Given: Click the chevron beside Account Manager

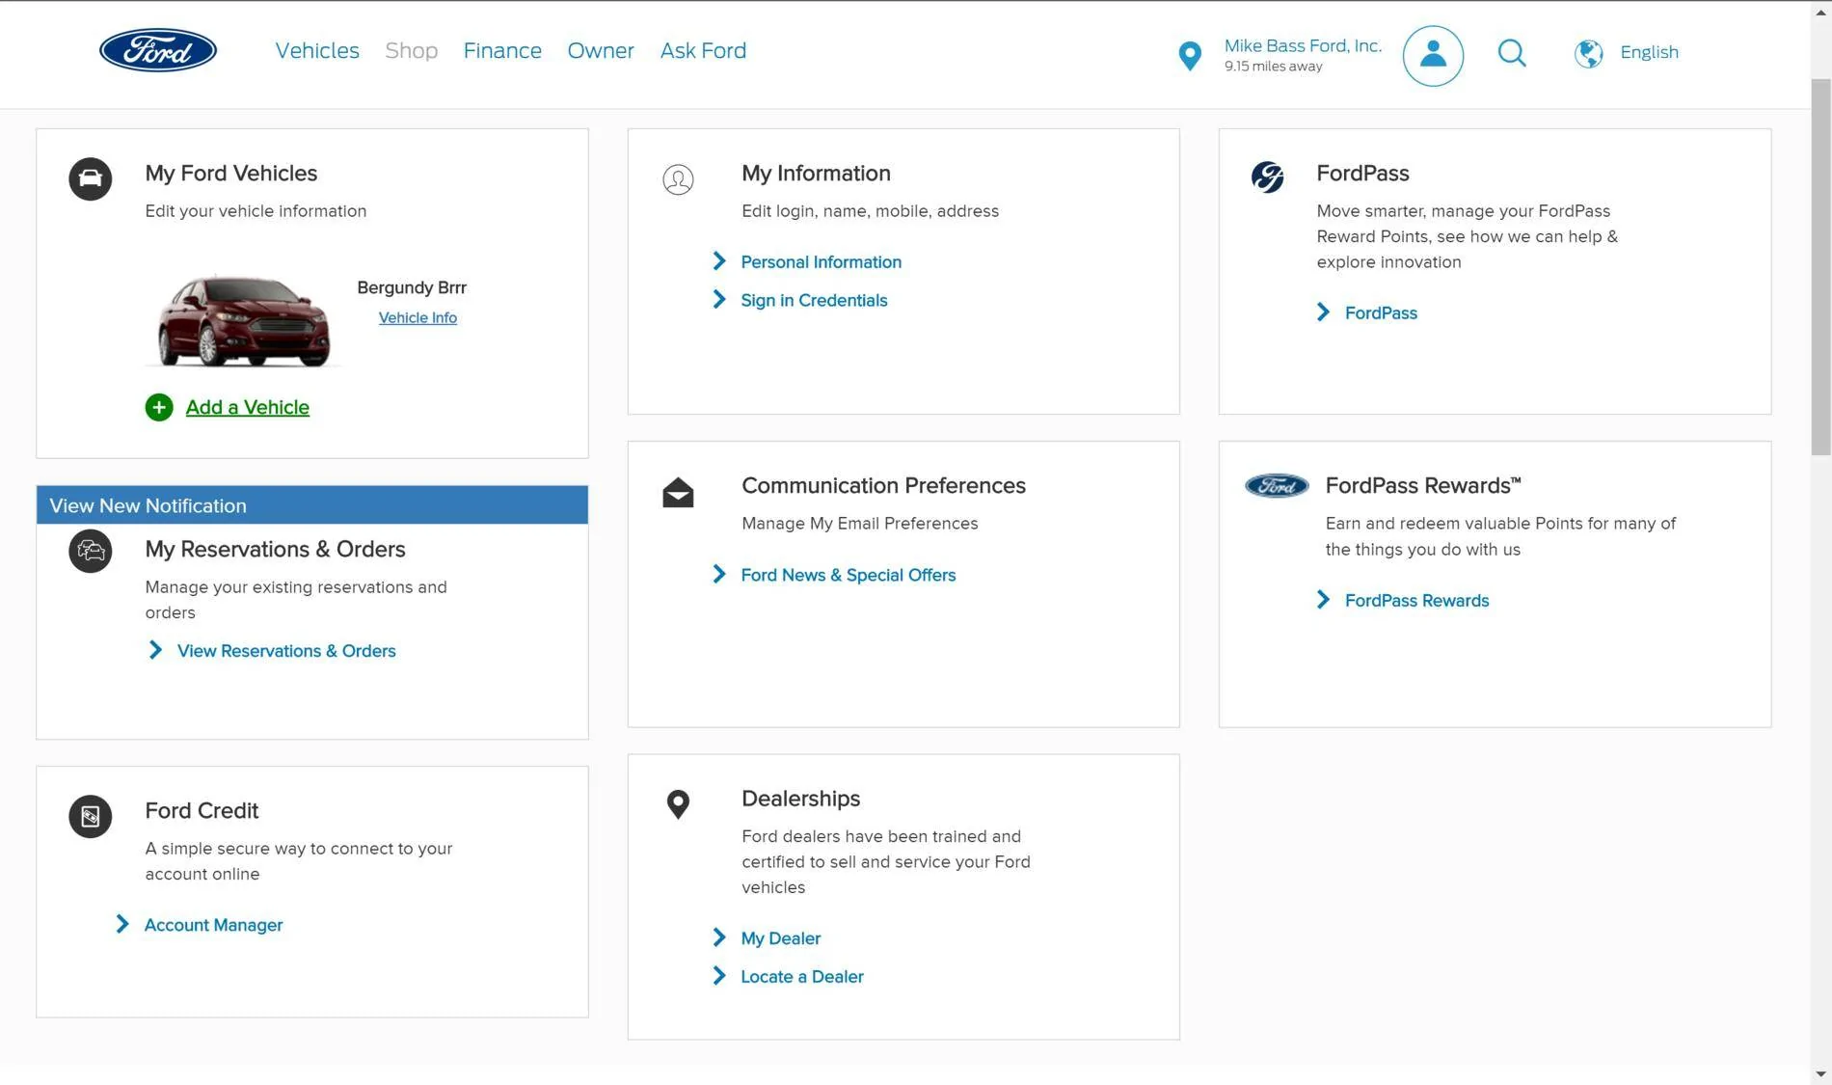Looking at the screenshot, I should click(x=122, y=924).
